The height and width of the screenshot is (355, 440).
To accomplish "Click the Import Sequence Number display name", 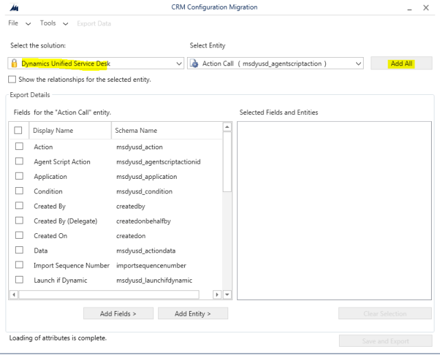I will click(x=71, y=266).
